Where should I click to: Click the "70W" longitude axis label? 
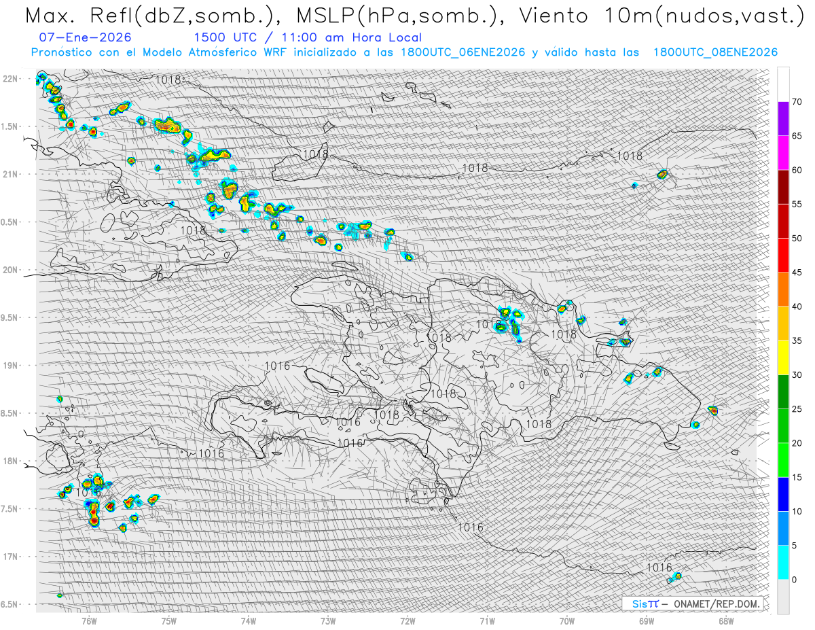pyautogui.click(x=567, y=620)
